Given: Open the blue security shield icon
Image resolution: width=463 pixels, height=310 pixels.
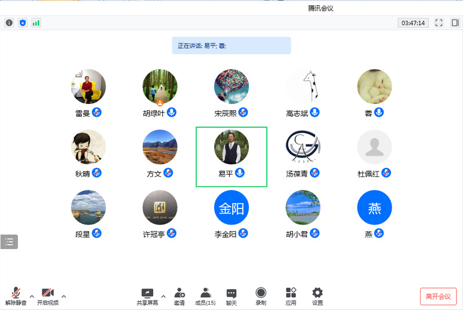Looking at the screenshot, I should click(23, 23).
